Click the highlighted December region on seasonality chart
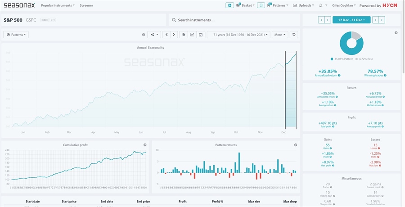Image resolution: width=405 pixels, height=207 pixels. tap(291, 90)
